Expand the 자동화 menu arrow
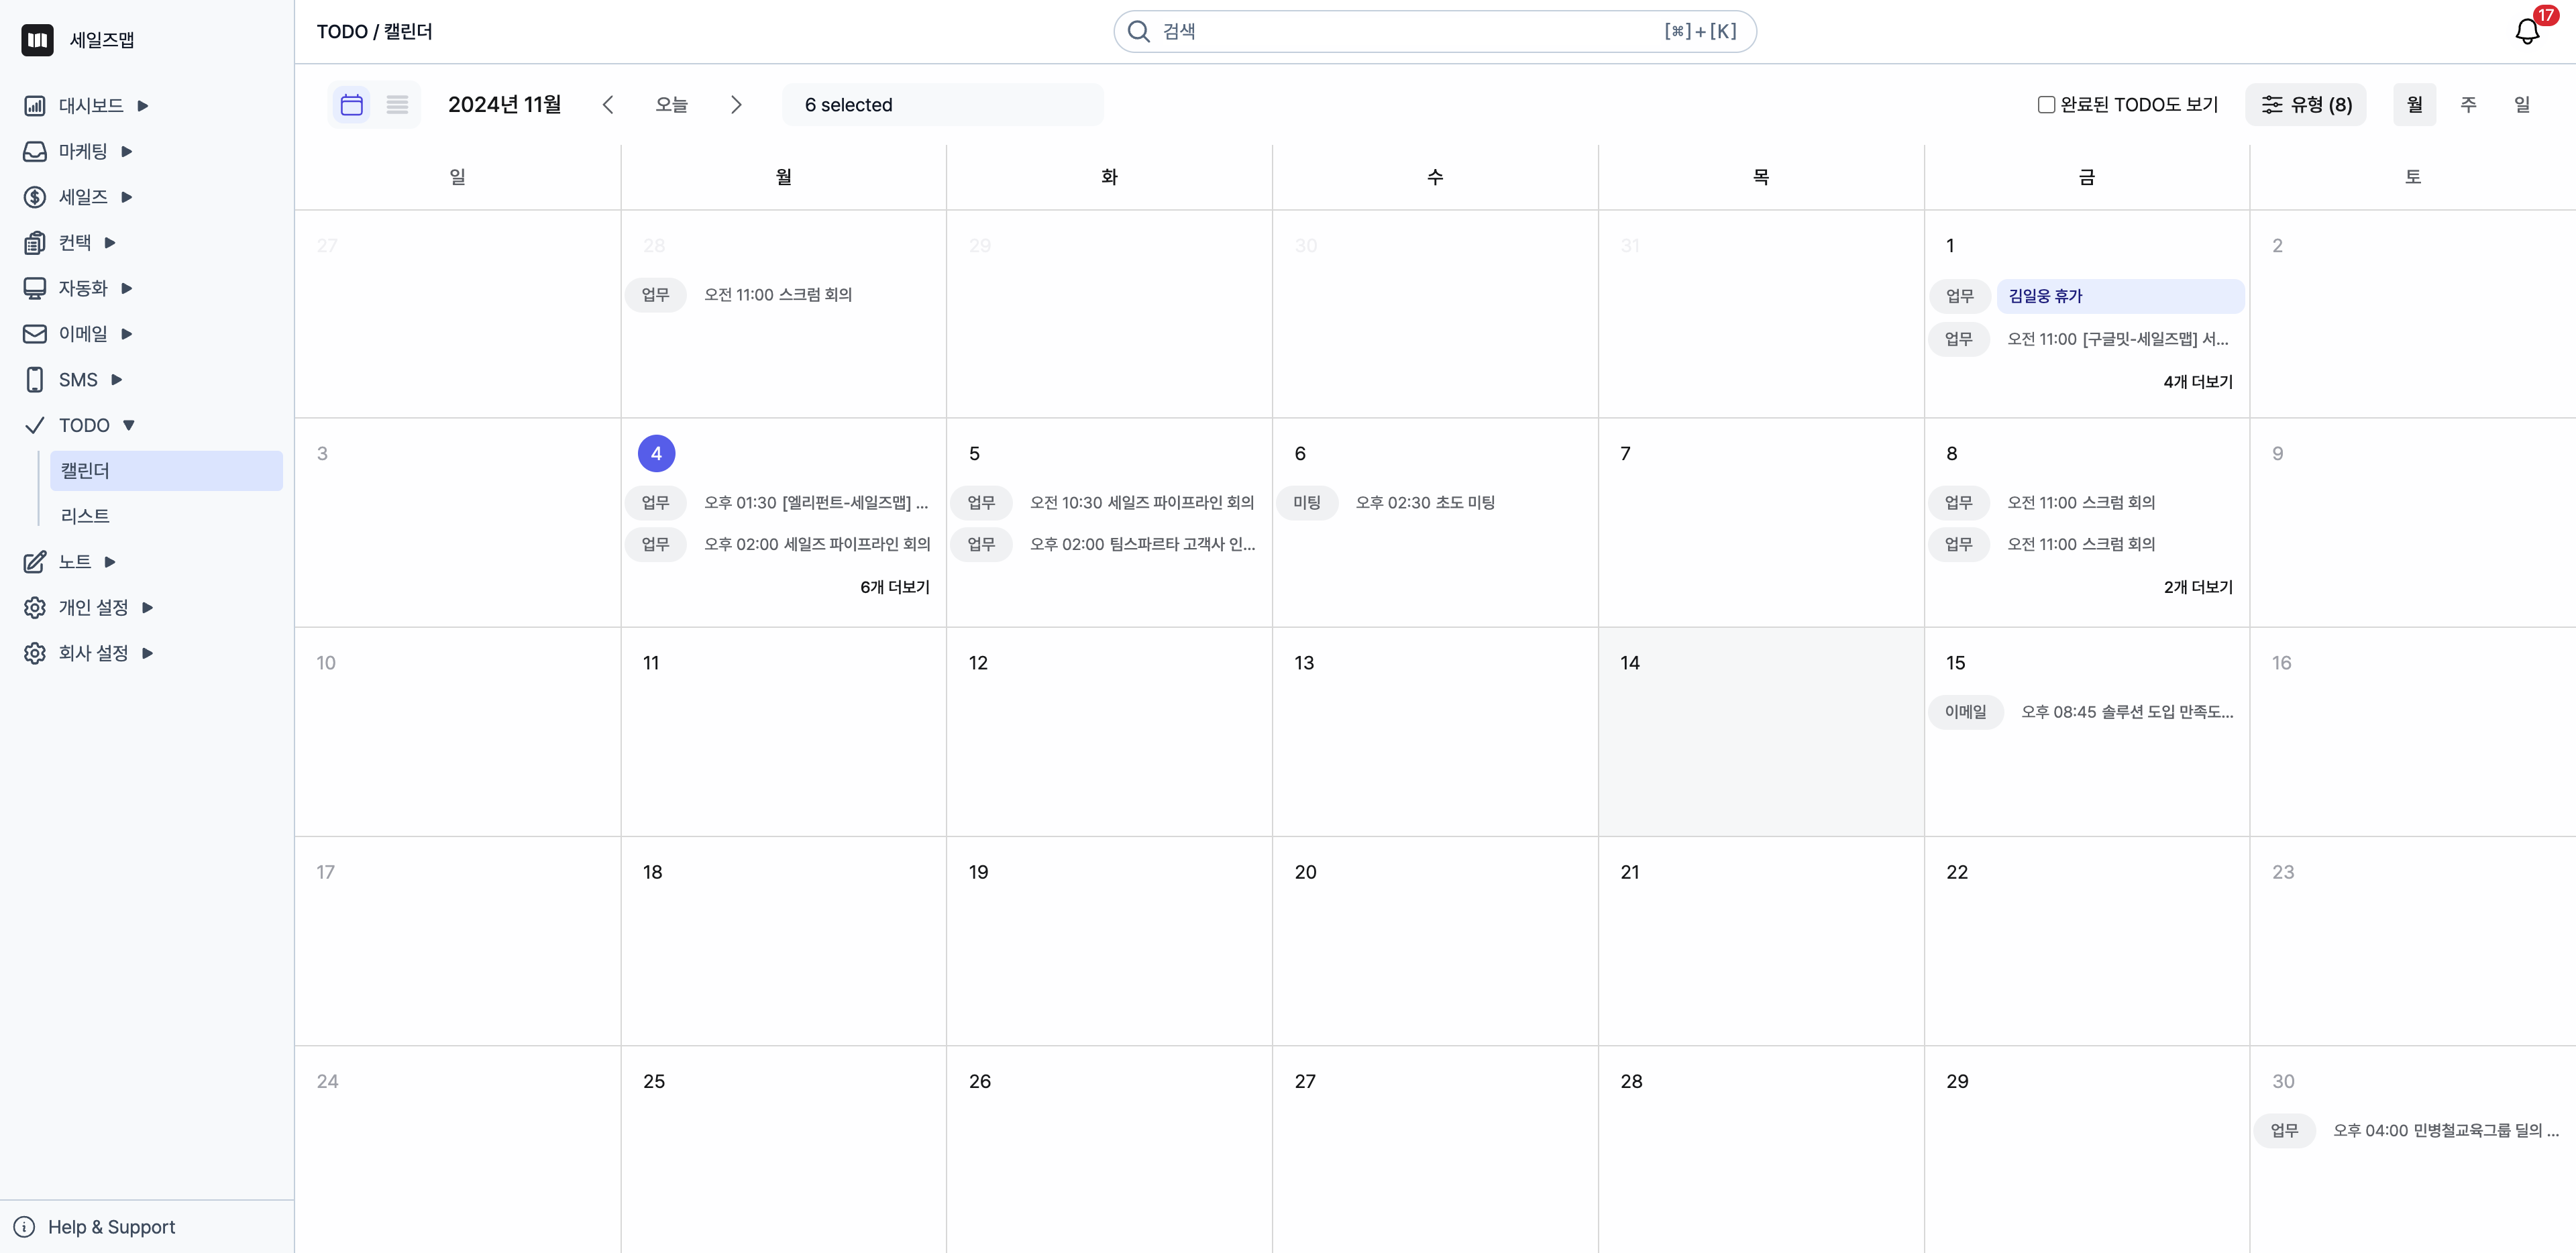This screenshot has height=1253, width=2576. (127, 289)
